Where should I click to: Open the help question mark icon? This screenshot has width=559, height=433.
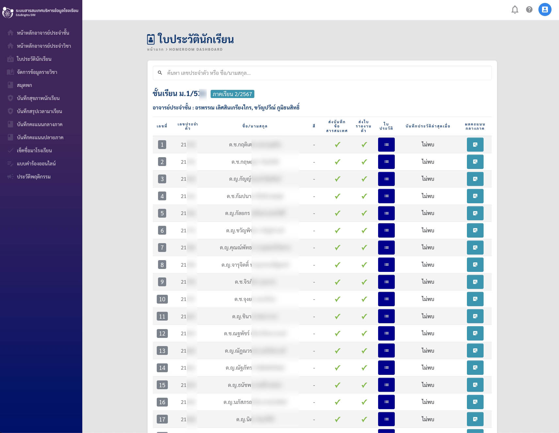pos(529,10)
